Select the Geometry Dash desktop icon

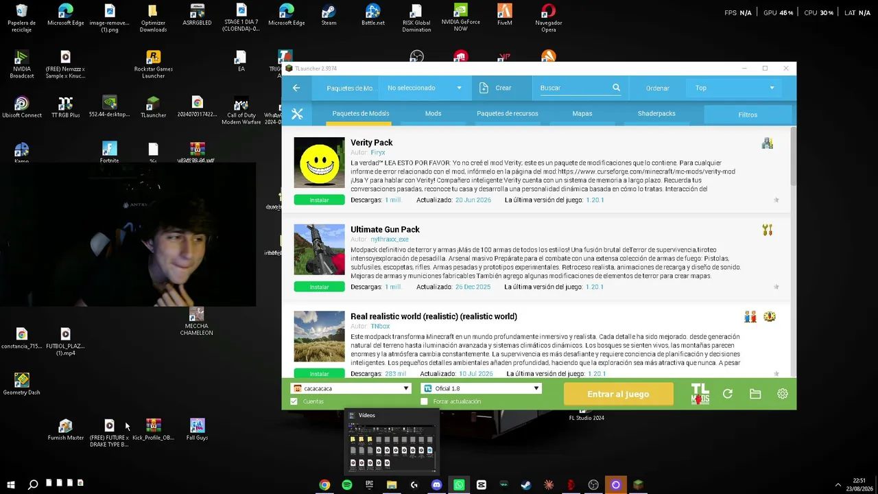(x=21, y=384)
